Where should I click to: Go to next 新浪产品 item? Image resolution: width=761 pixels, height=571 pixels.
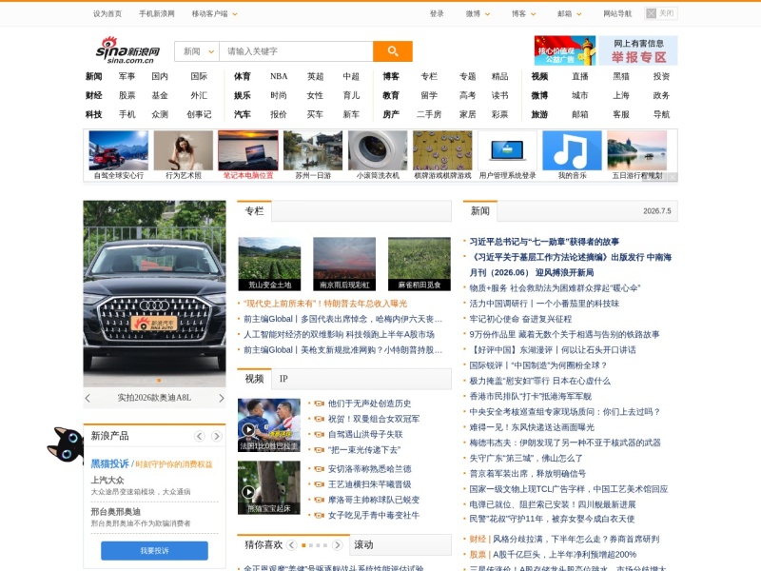[x=217, y=437]
